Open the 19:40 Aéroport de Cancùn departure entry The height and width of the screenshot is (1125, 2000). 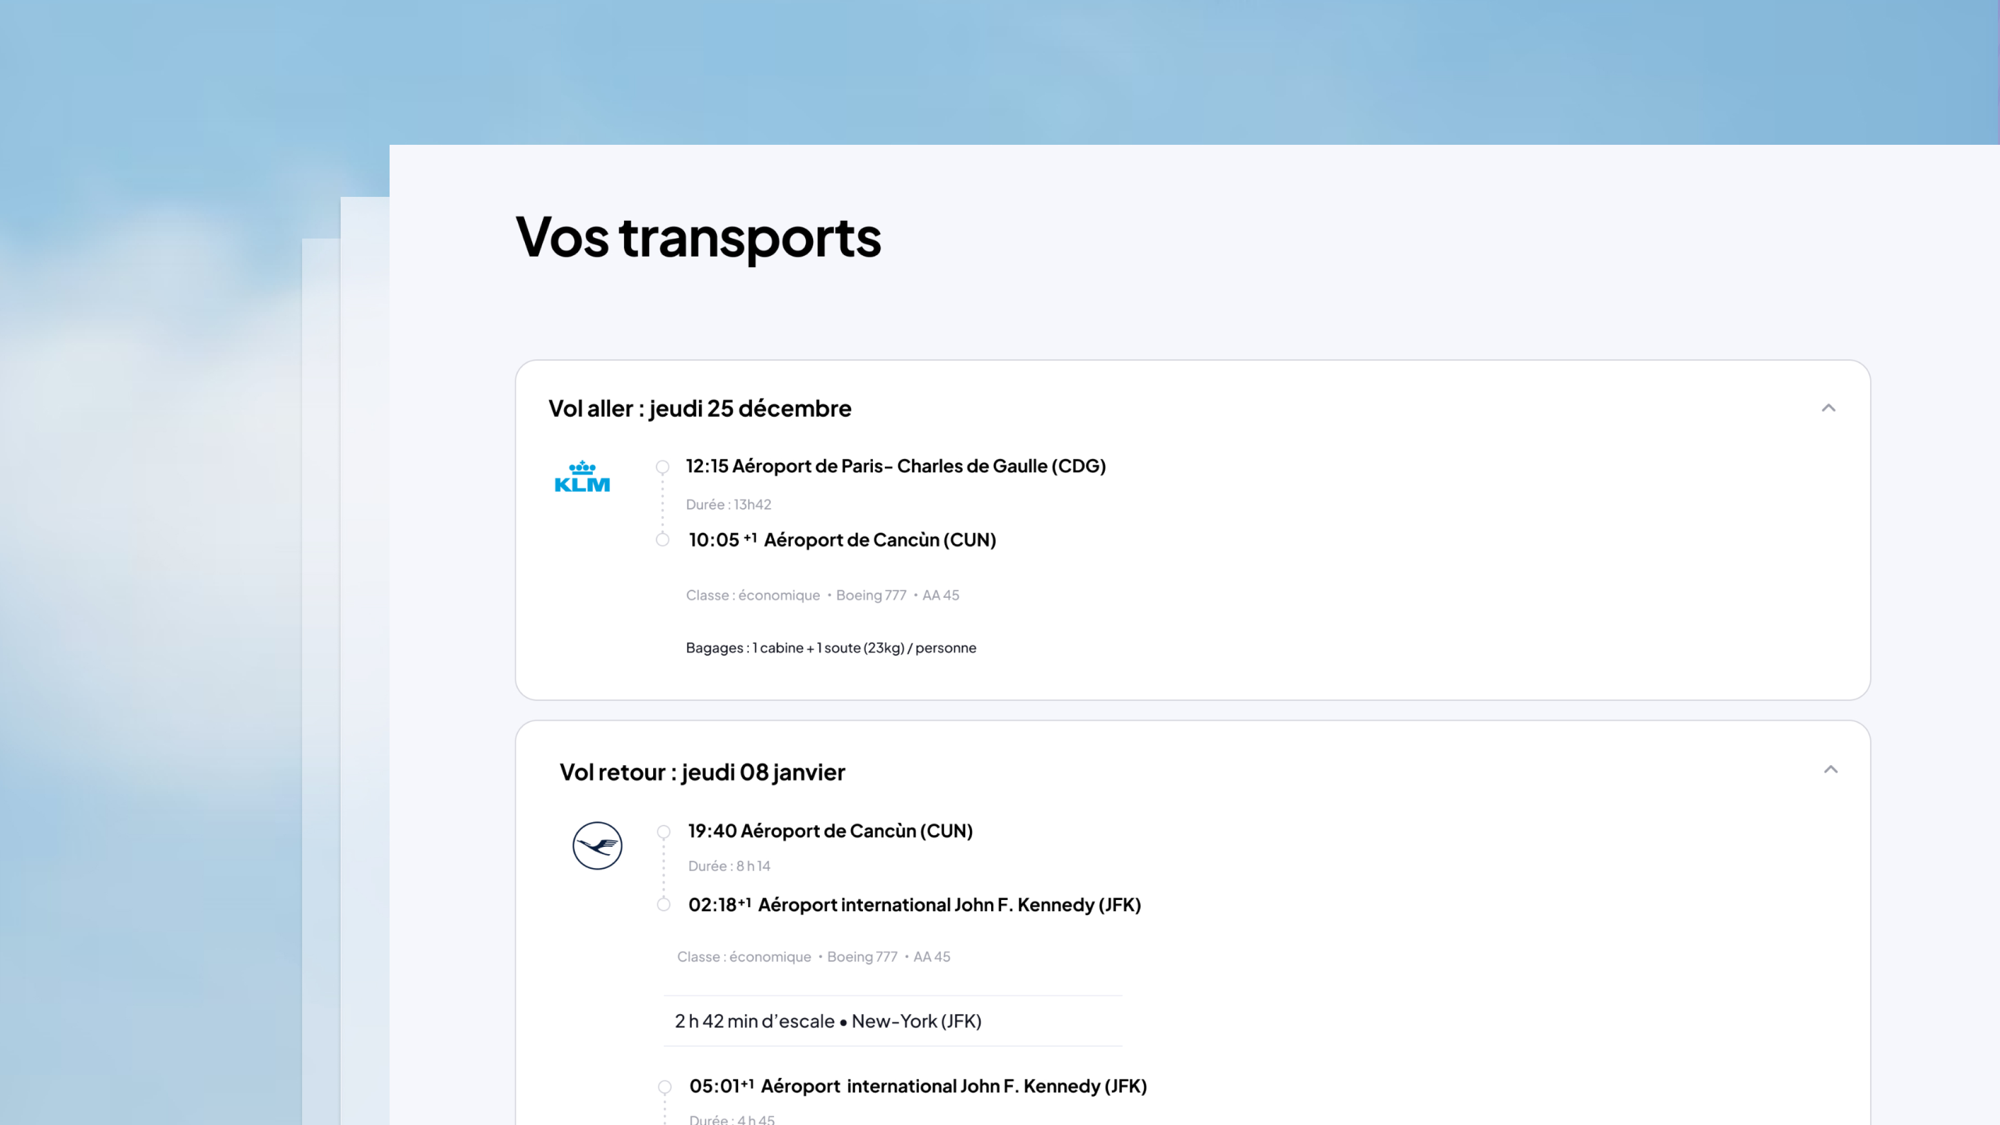830,831
